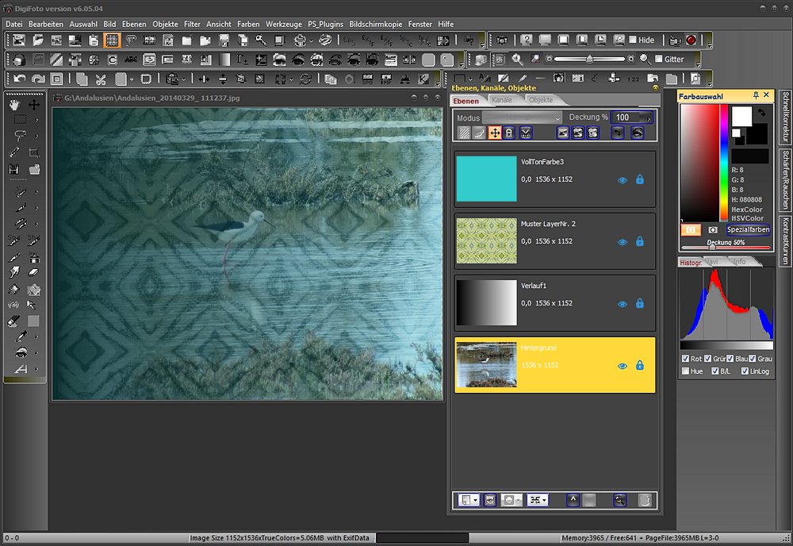Switch to the Kanäle tab
The width and height of the screenshot is (793, 546).
[x=502, y=100]
